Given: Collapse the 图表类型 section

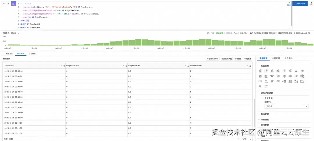Looking at the screenshot, I should [259, 66].
